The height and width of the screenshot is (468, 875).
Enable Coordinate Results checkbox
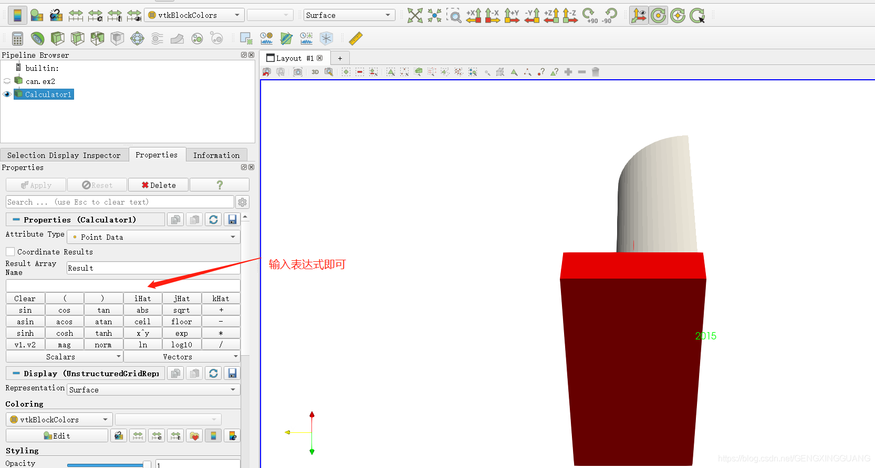point(11,252)
